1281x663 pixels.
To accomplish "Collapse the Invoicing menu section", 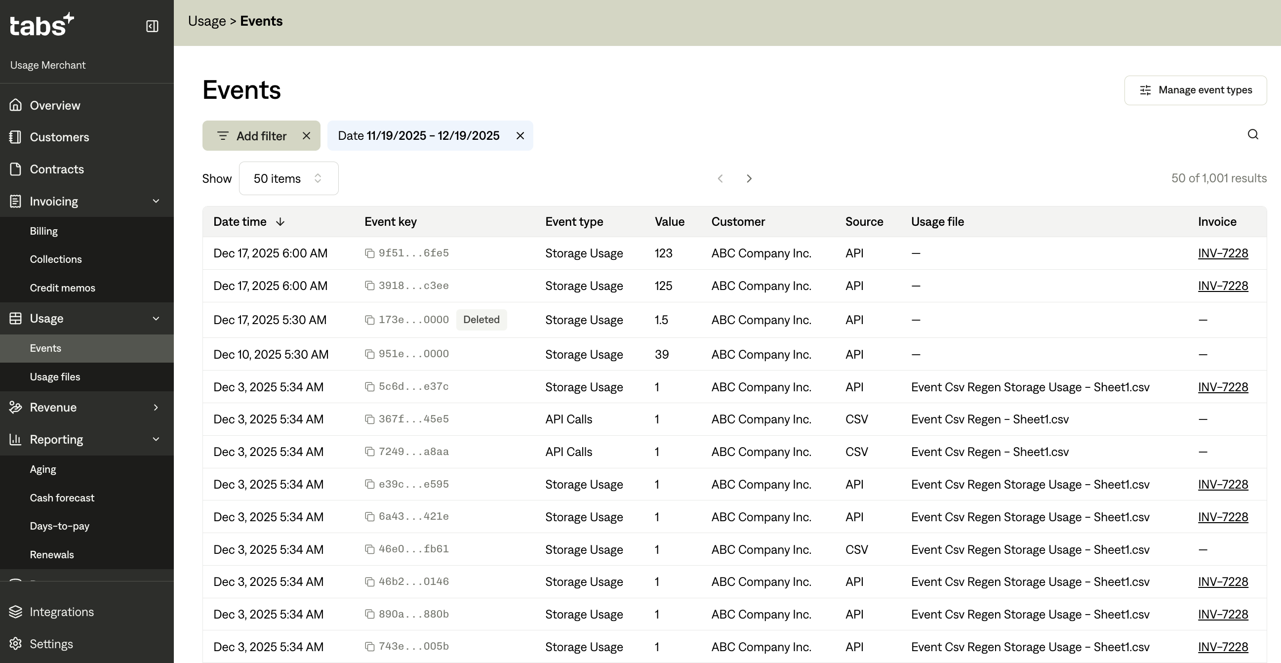I will pos(156,202).
